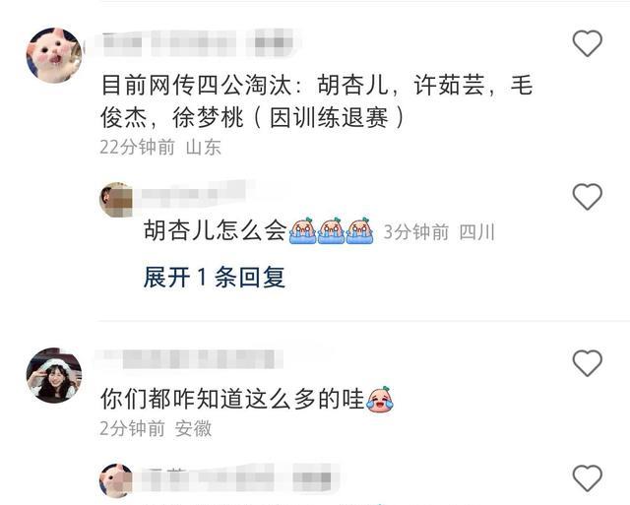The width and height of the screenshot is (630, 505).
Task: Open small cat avatar of bottom replier
Action: tap(116, 481)
